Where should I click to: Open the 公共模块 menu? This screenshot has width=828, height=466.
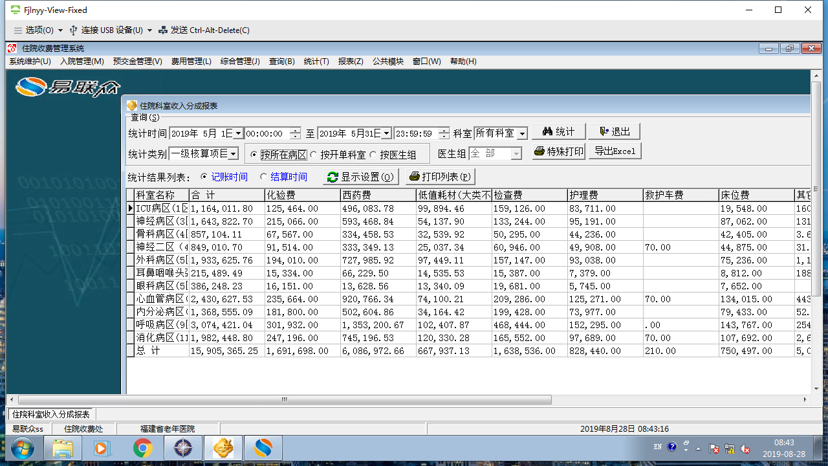point(387,61)
